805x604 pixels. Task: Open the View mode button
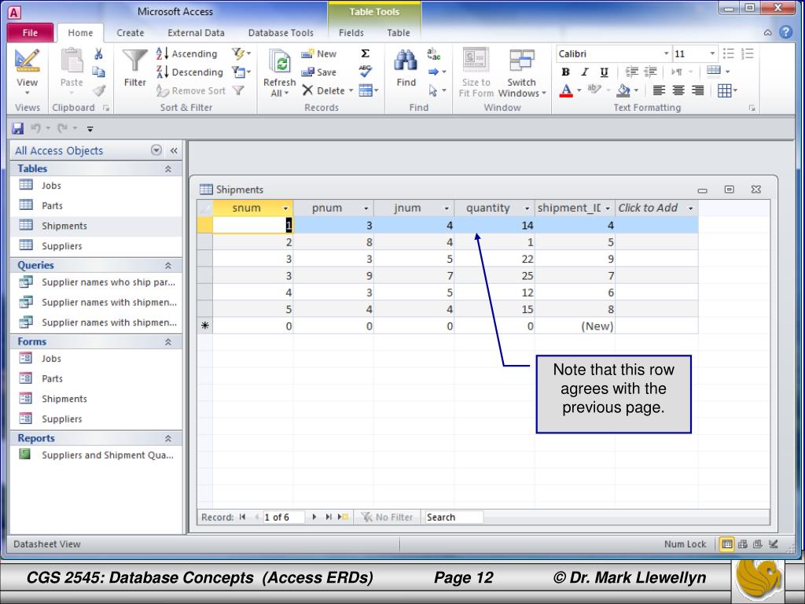point(27,71)
